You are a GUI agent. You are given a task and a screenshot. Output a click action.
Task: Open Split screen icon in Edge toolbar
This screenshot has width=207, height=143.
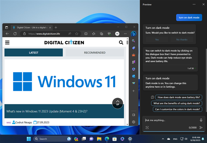86,34
